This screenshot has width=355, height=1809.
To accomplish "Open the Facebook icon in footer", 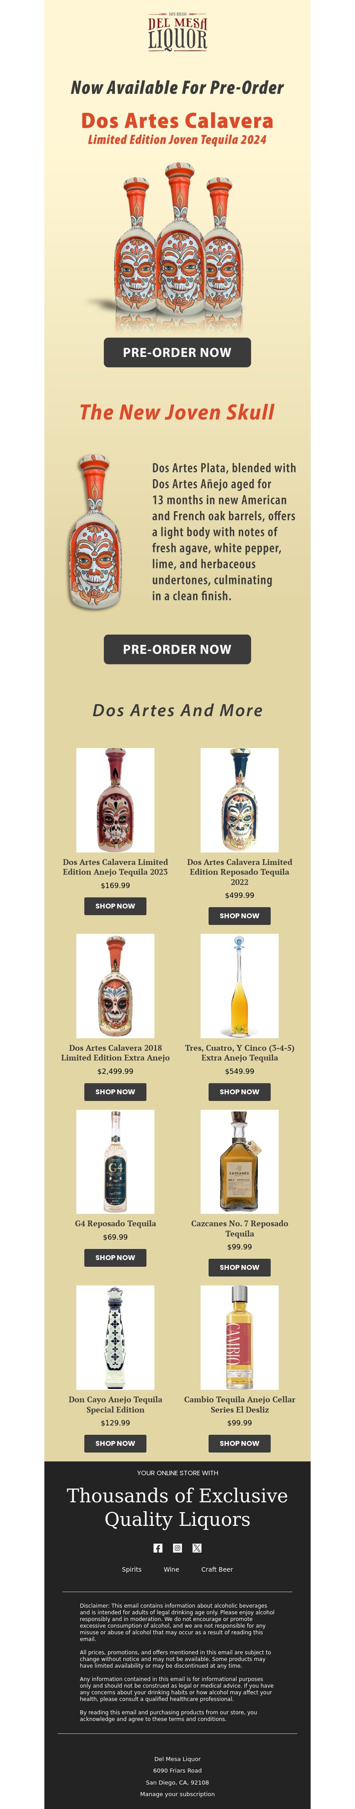I will [158, 1548].
